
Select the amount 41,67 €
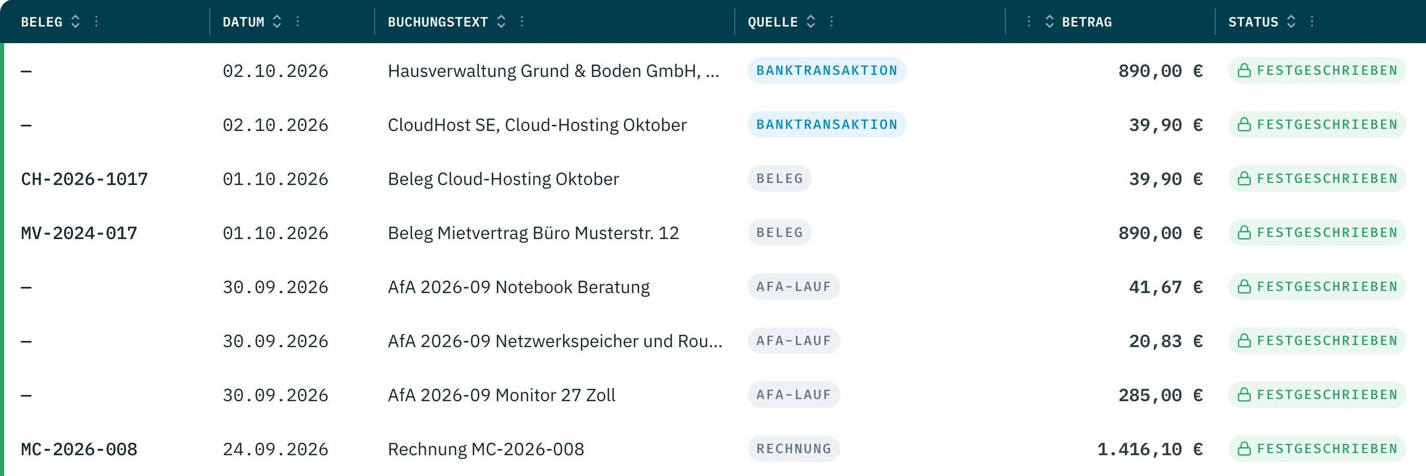[1166, 287]
